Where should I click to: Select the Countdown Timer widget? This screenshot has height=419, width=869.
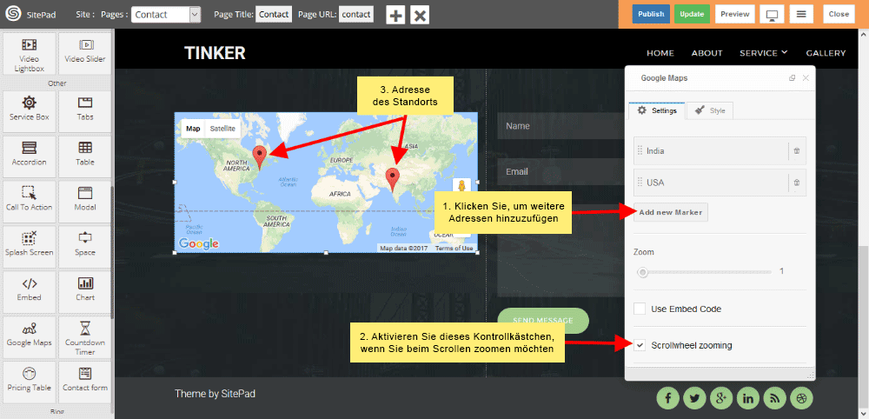[85, 337]
